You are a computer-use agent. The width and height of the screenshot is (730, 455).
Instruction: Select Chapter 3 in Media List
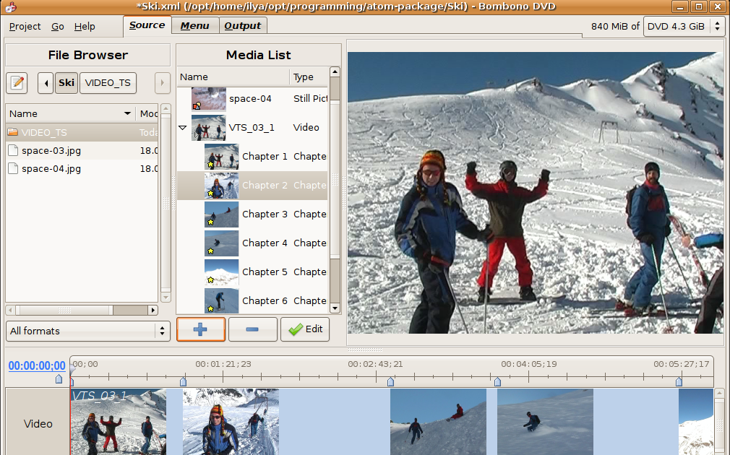tap(252, 214)
